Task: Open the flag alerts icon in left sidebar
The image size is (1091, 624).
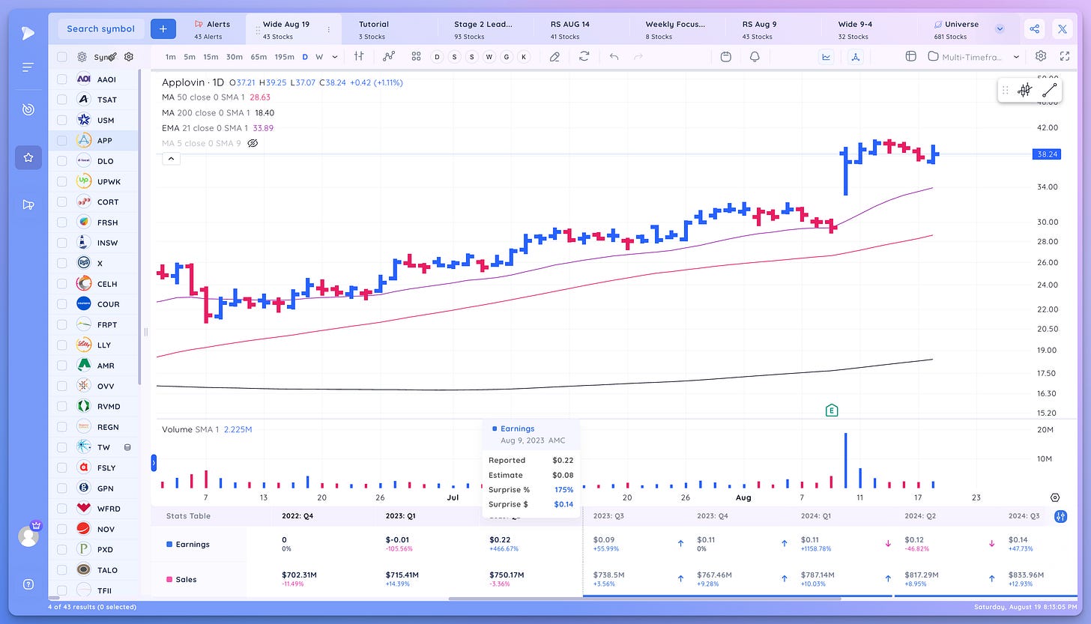Action: 28,205
